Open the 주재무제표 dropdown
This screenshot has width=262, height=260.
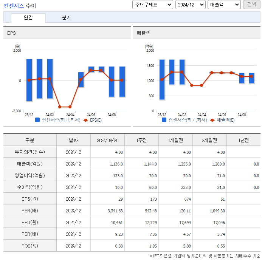[x=153, y=5]
